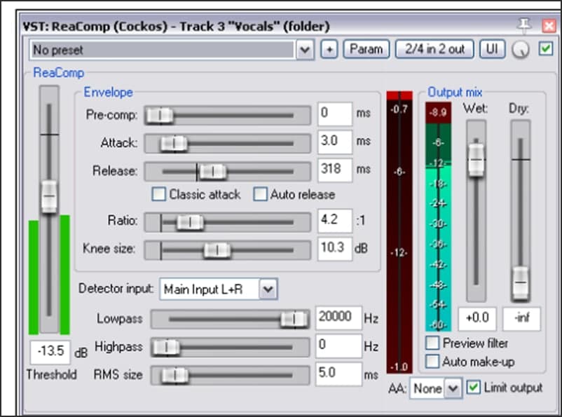Click the Wet fader handle
The image size is (562, 417).
pyautogui.click(x=476, y=160)
